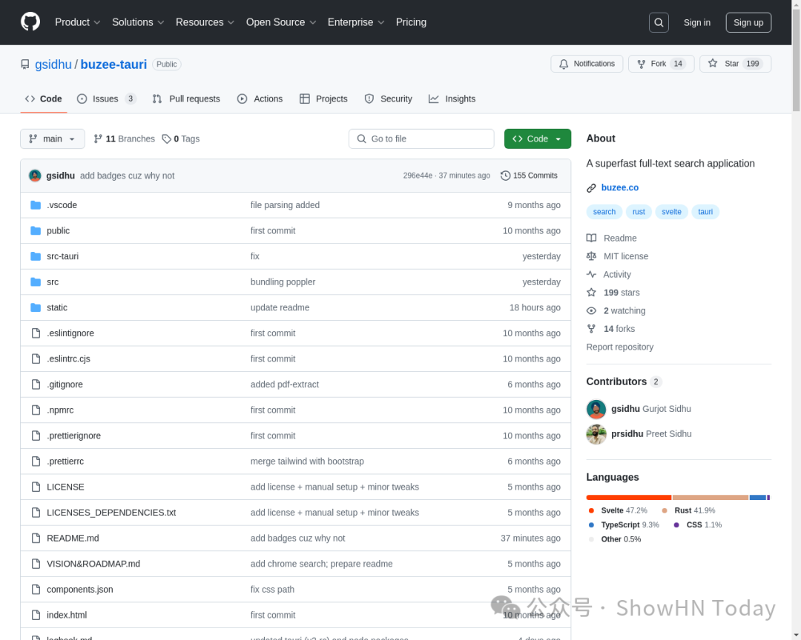Switch to the Issues tab

click(x=106, y=99)
